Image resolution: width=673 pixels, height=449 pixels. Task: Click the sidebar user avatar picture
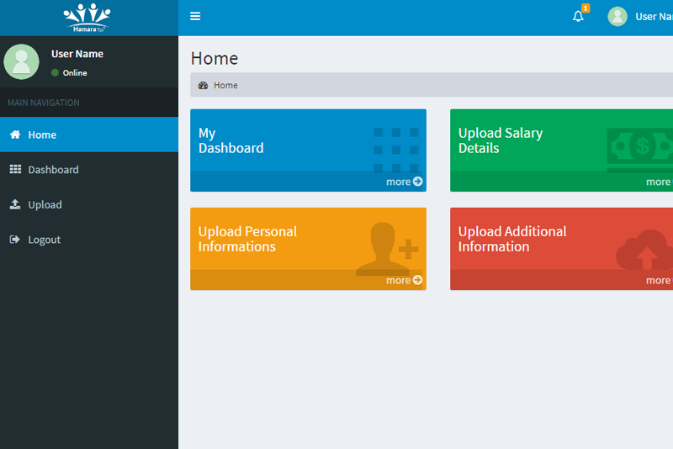coord(22,61)
